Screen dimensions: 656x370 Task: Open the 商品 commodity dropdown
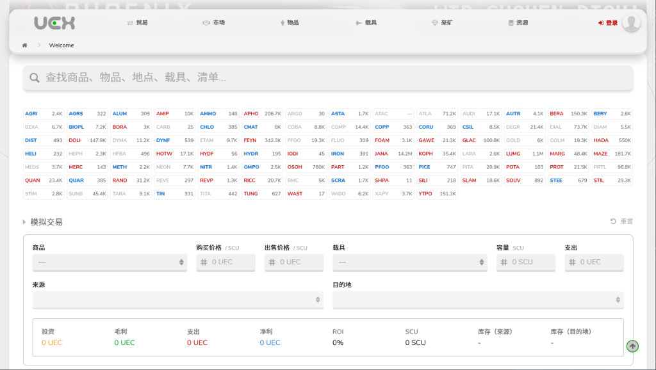pos(110,262)
